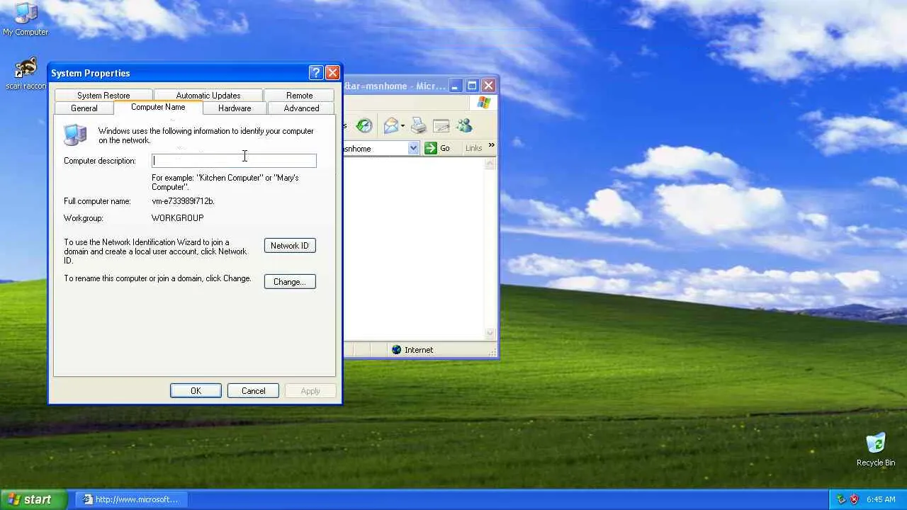
Task: Switch to the General tab
Action: [x=84, y=108]
